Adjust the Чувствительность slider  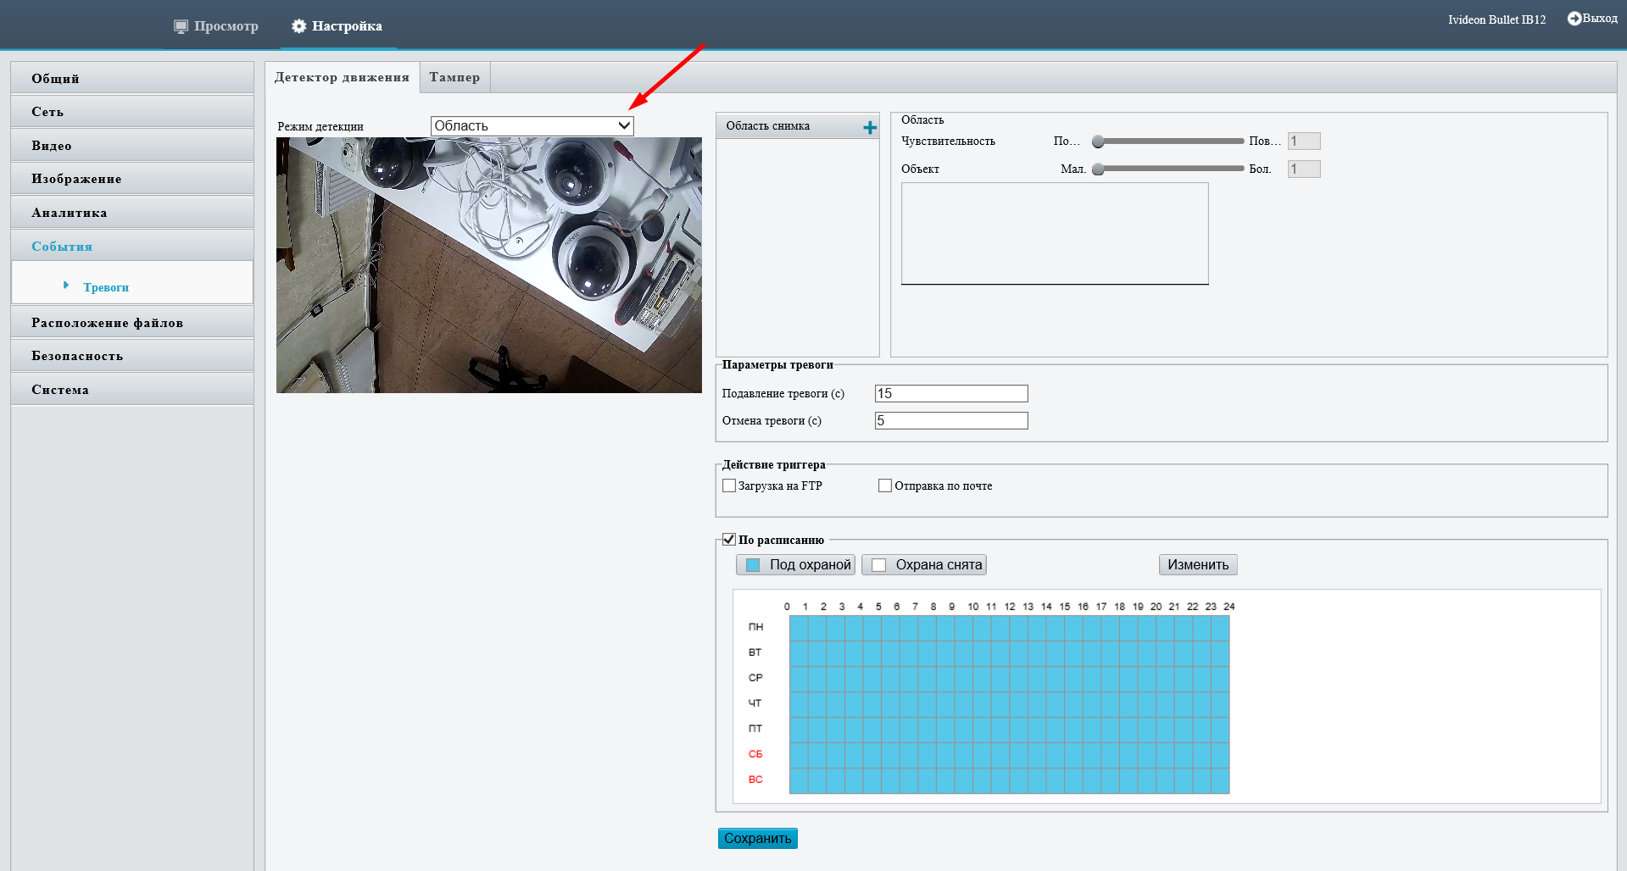point(1167,141)
